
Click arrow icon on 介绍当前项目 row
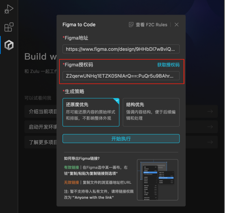pos(210,111)
